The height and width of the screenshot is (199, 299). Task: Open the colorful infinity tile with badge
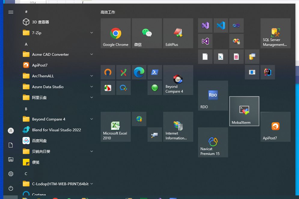click(x=236, y=41)
